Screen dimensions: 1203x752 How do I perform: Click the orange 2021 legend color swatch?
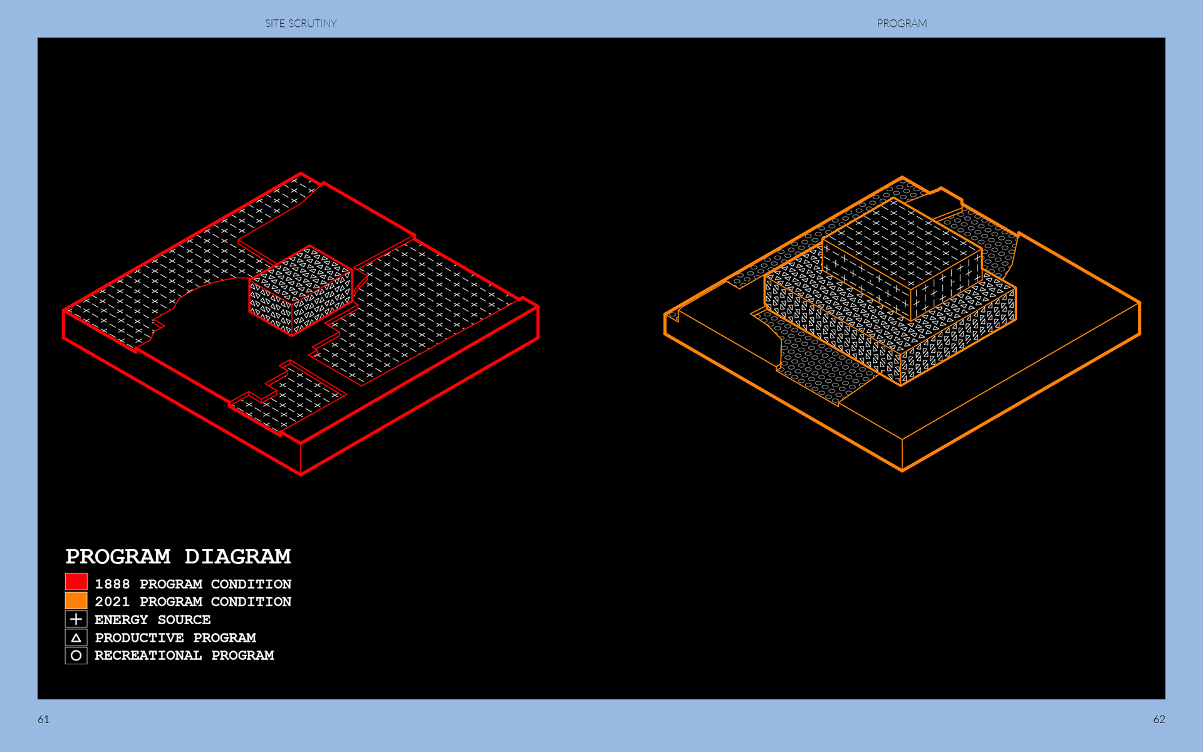pos(76,600)
